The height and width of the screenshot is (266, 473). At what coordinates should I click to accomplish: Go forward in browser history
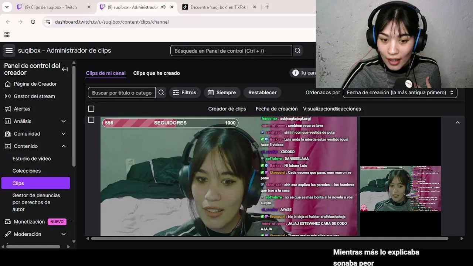21,22
